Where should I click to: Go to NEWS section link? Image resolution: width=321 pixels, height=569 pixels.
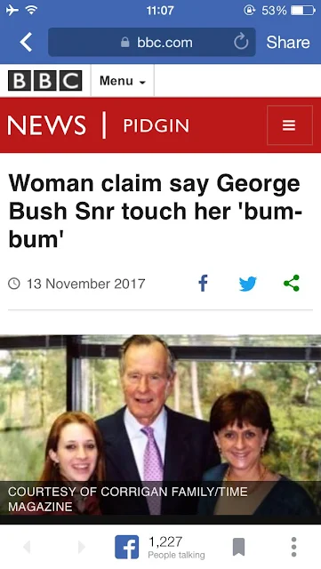(46, 125)
